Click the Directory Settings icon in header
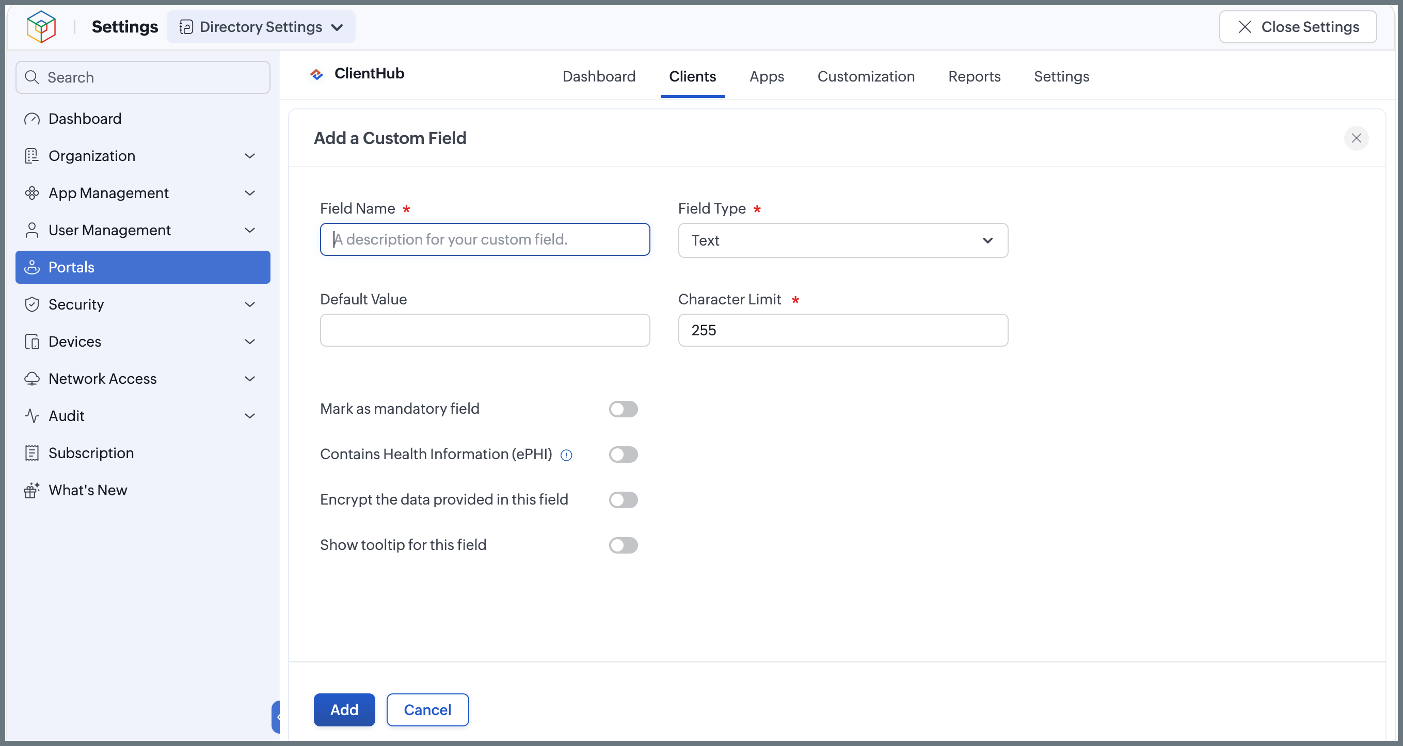The height and width of the screenshot is (746, 1403). click(186, 27)
